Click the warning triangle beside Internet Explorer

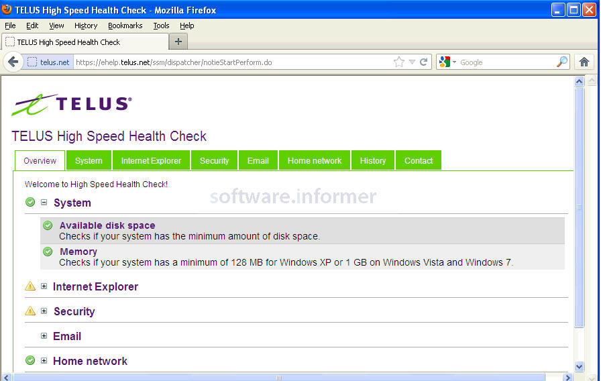pos(30,286)
